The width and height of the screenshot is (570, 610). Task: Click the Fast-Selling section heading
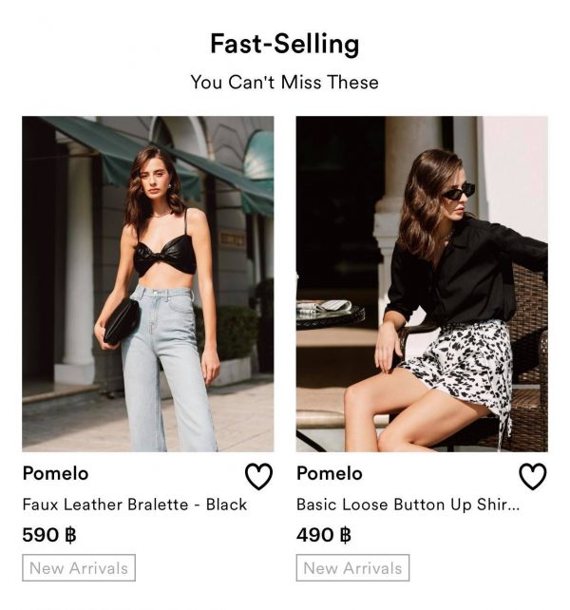coord(284,45)
